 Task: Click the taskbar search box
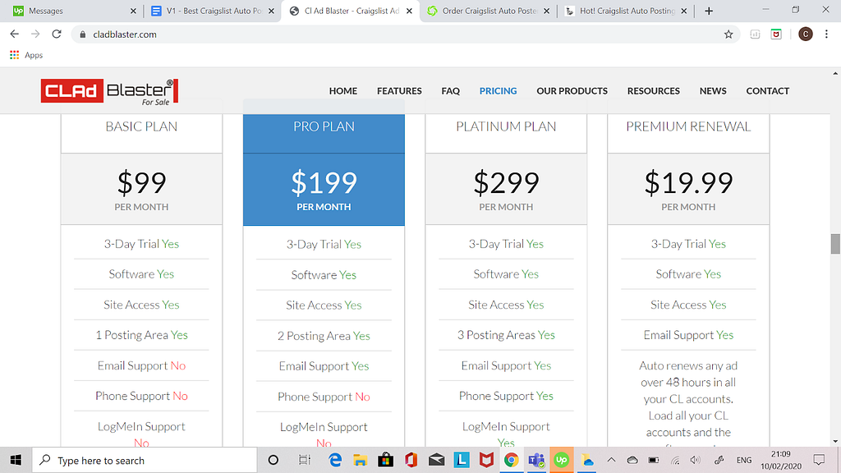(x=145, y=460)
